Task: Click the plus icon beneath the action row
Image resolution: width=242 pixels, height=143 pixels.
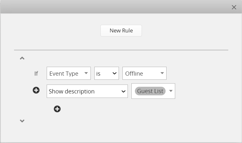Action: click(57, 109)
